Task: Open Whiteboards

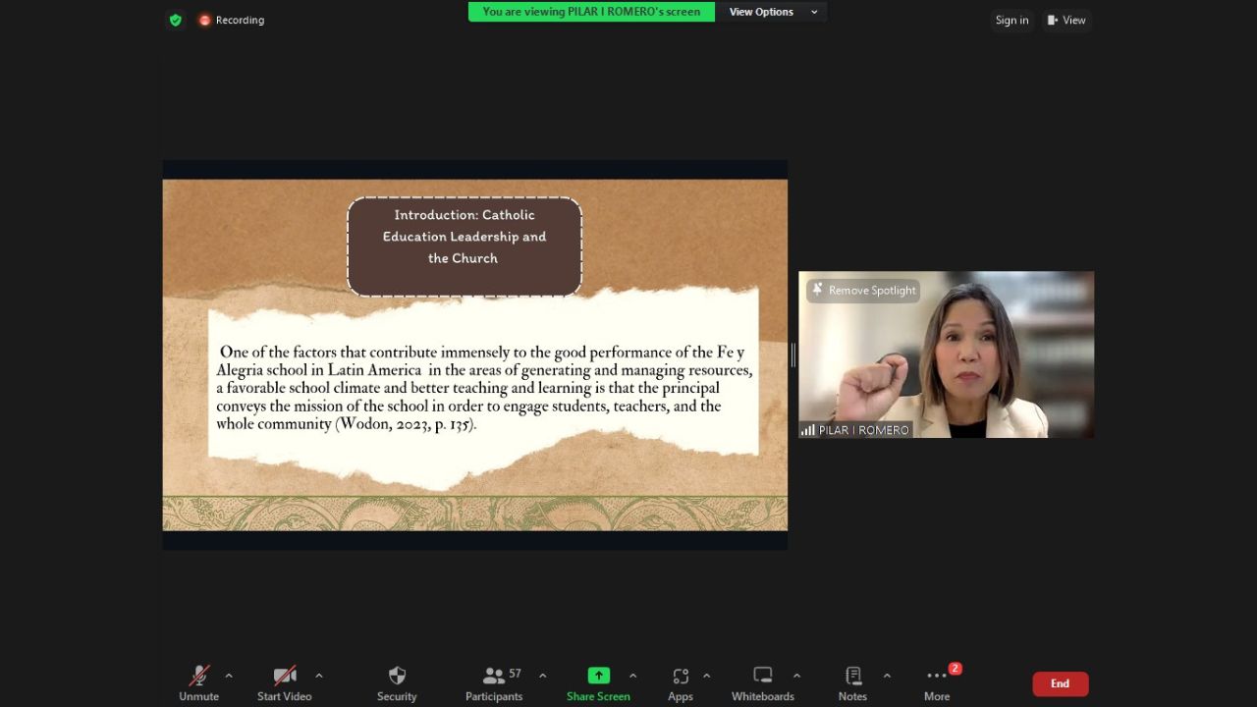Action: pyautogui.click(x=763, y=683)
